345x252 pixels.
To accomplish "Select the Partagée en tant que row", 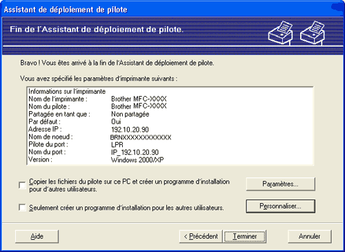I will tap(89, 114).
